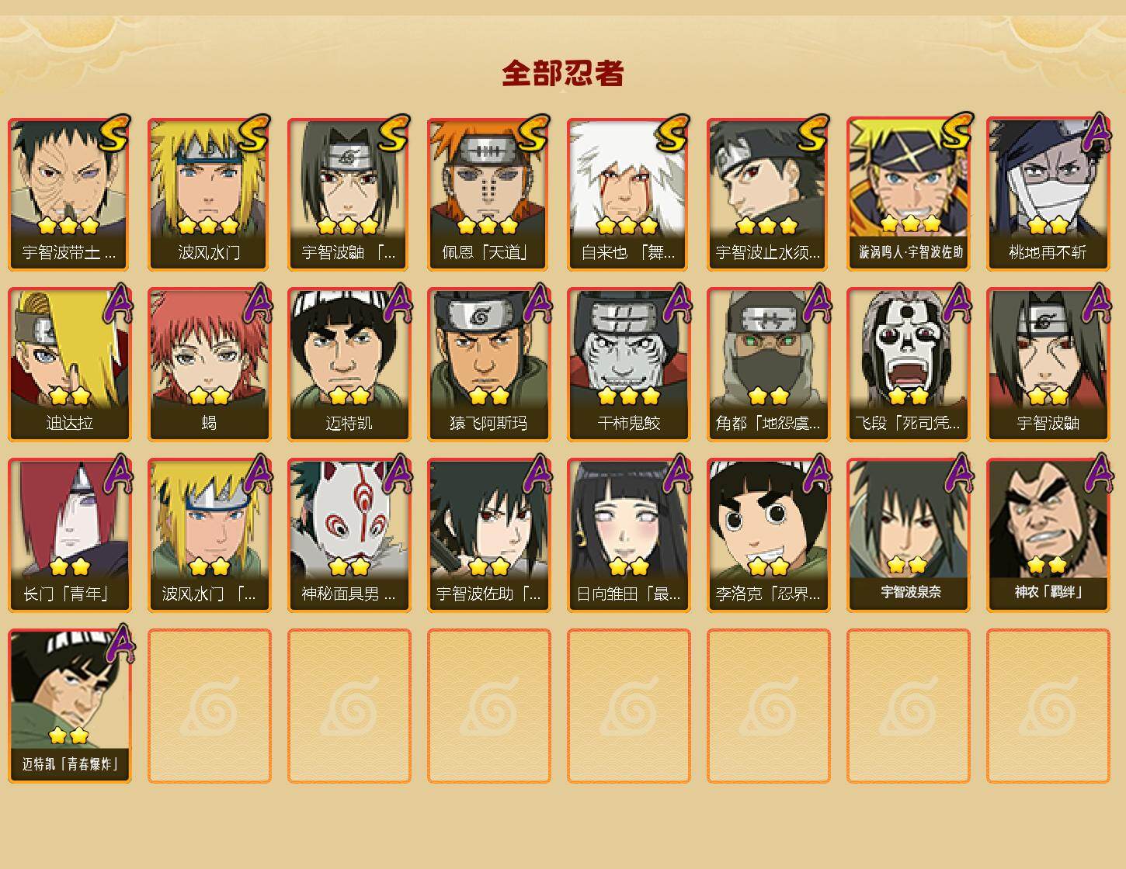Click the S rank badge on 自来也 card

click(x=672, y=133)
